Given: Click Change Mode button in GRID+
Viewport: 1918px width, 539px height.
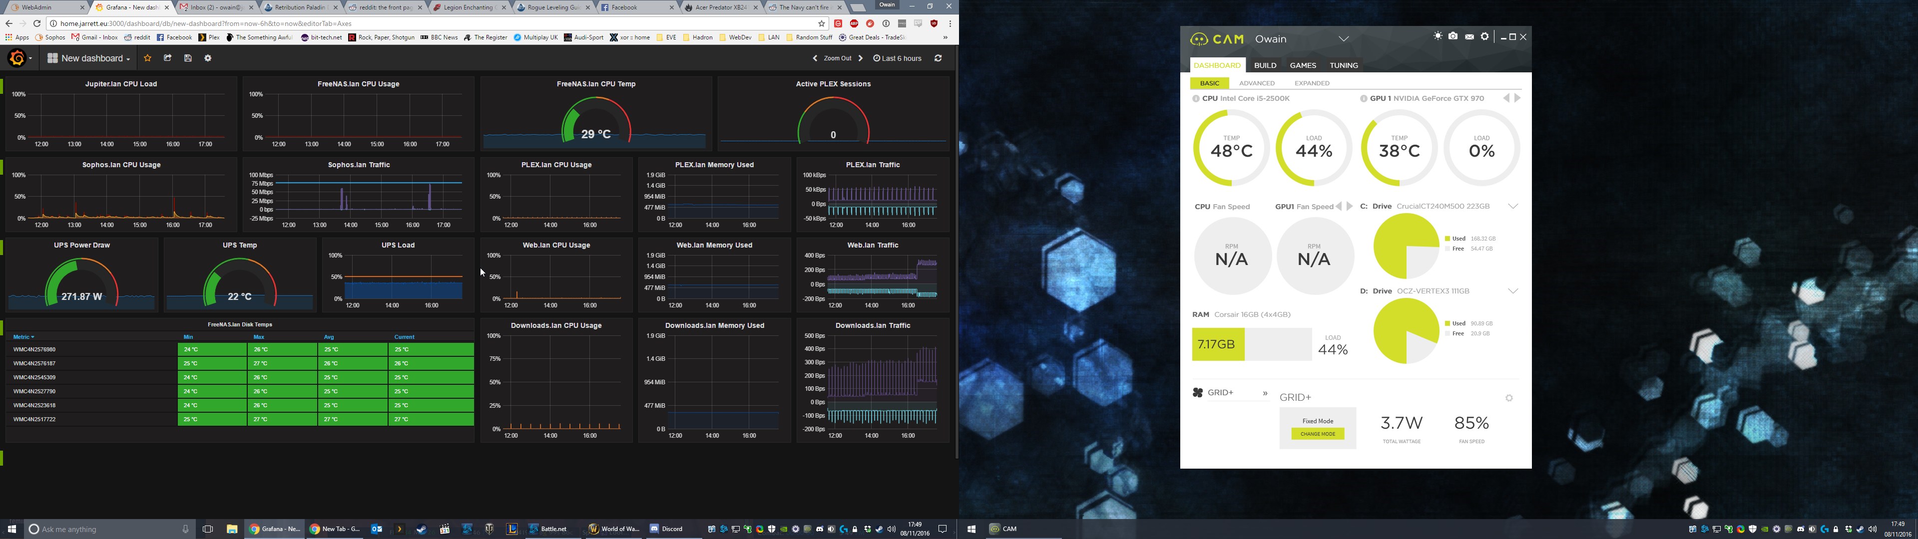Looking at the screenshot, I should (1318, 434).
